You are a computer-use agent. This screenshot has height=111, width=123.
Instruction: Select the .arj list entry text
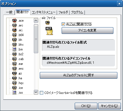(20, 30)
